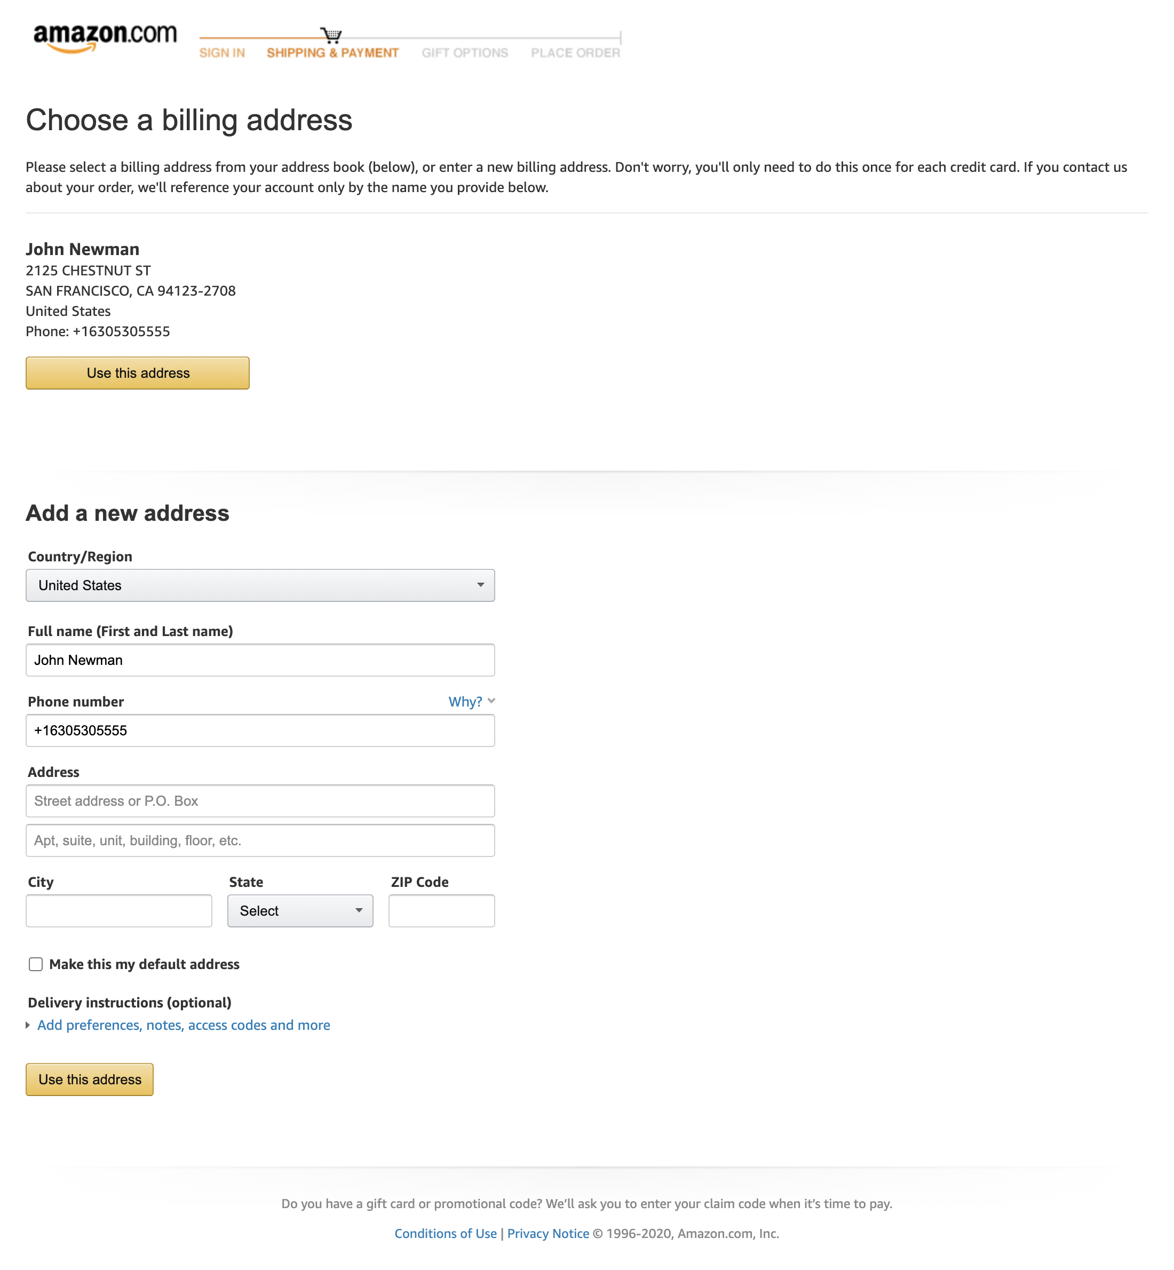Screen dimensions: 1174x1270
Task: Select the Place Order step
Action: coord(575,53)
